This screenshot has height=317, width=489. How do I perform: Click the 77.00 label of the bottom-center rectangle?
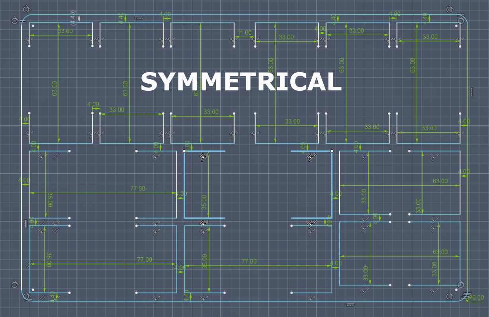pyautogui.click(x=249, y=261)
